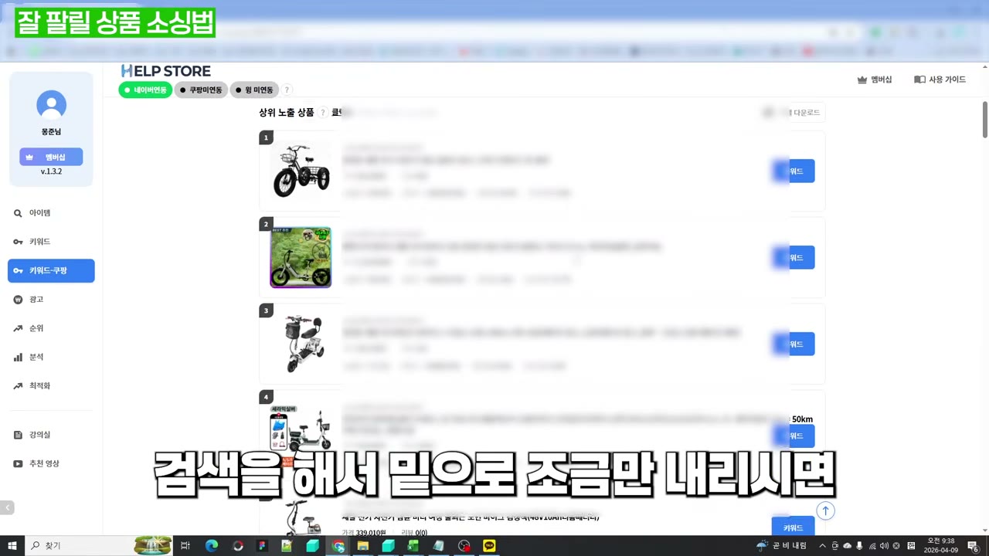Click the scroll-to-top arrow button
989x556 pixels.
tap(825, 510)
